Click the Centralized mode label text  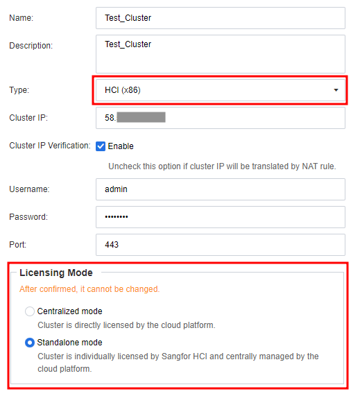[x=70, y=311]
